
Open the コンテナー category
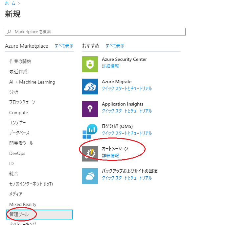(x=17, y=123)
